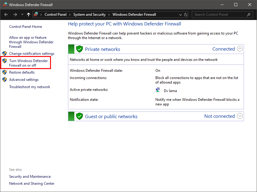
Task: Click the green shield icon for Guest or public networks
Action: click(79, 116)
